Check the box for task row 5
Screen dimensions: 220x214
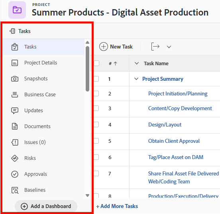click(x=96, y=141)
